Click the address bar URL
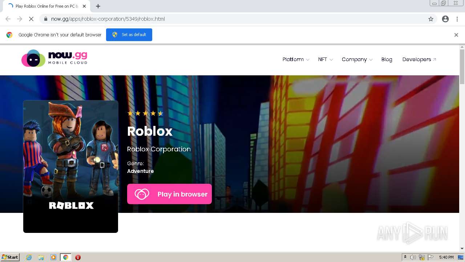Viewport: 465px width, 262px height. [x=108, y=19]
